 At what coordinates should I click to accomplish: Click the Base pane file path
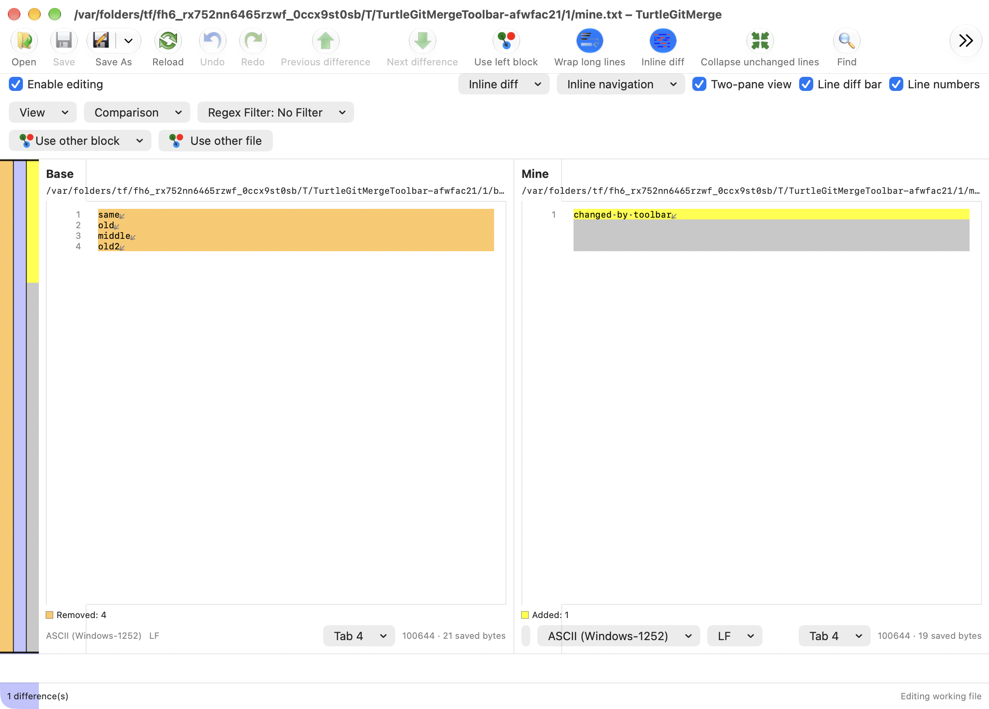[276, 191]
